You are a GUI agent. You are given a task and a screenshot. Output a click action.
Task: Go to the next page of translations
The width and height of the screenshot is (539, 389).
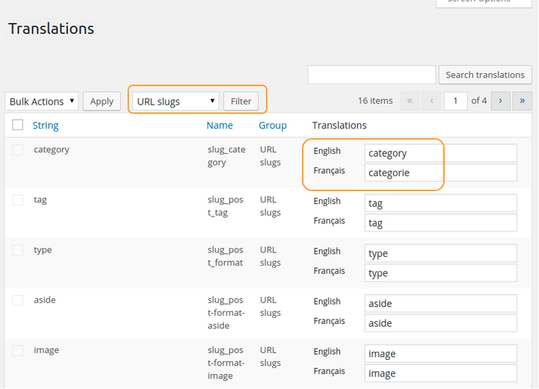500,101
